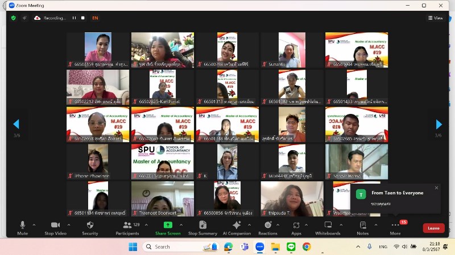Open File Explorer from the taskbar
This screenshot has height=255, width=455.
(x=275, y=246)
